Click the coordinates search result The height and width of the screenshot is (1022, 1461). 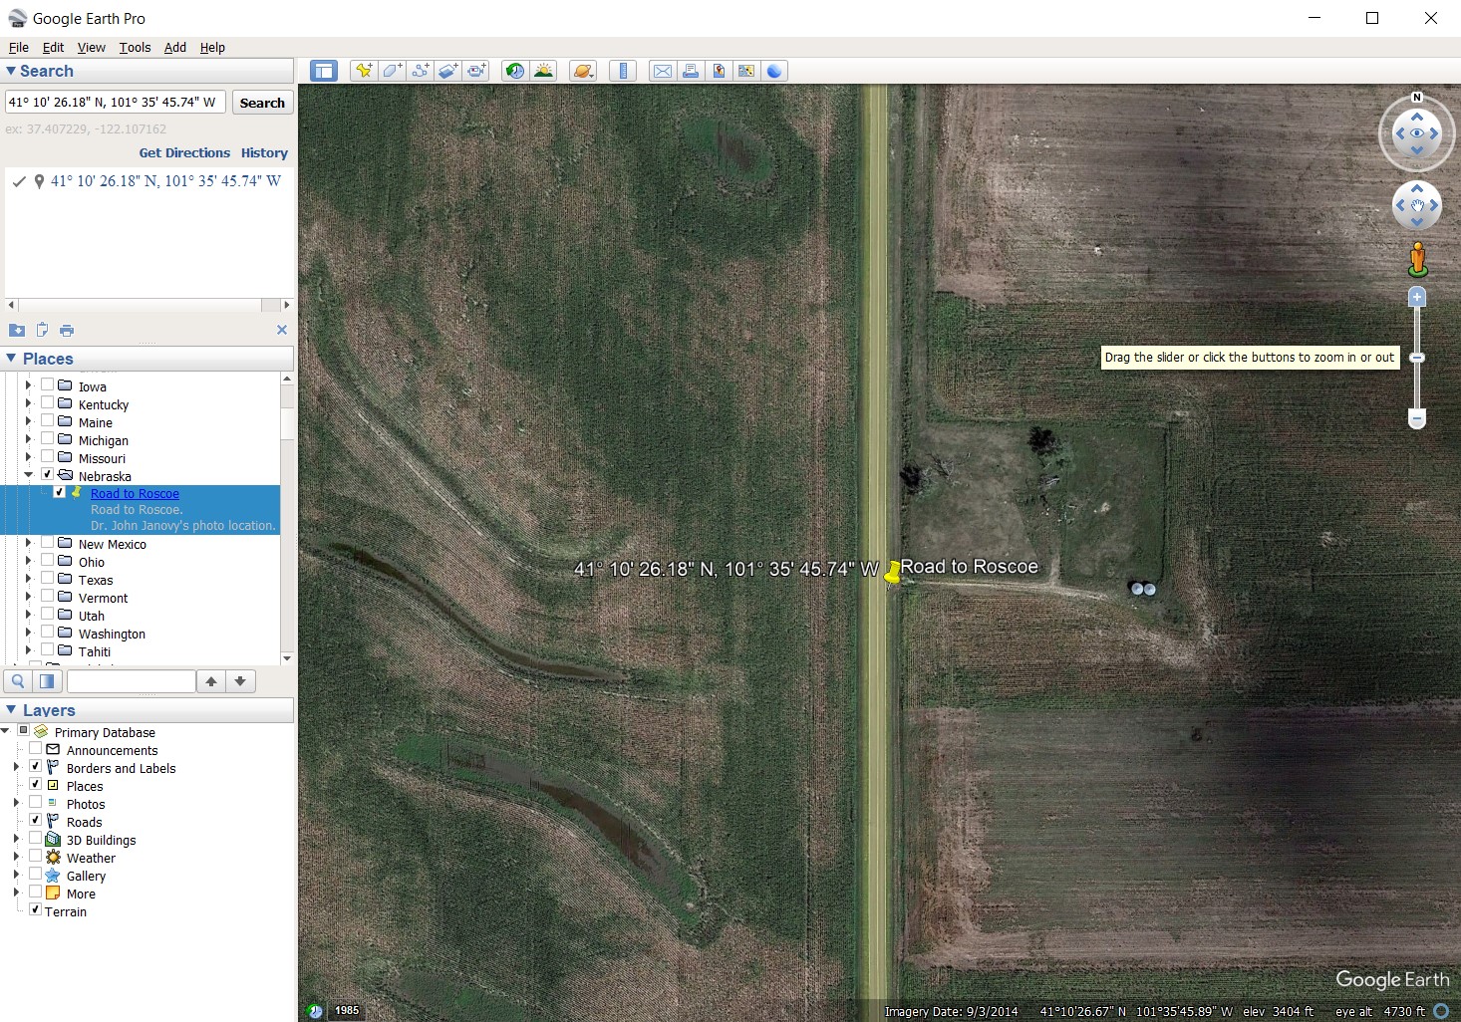click(165, 181)
